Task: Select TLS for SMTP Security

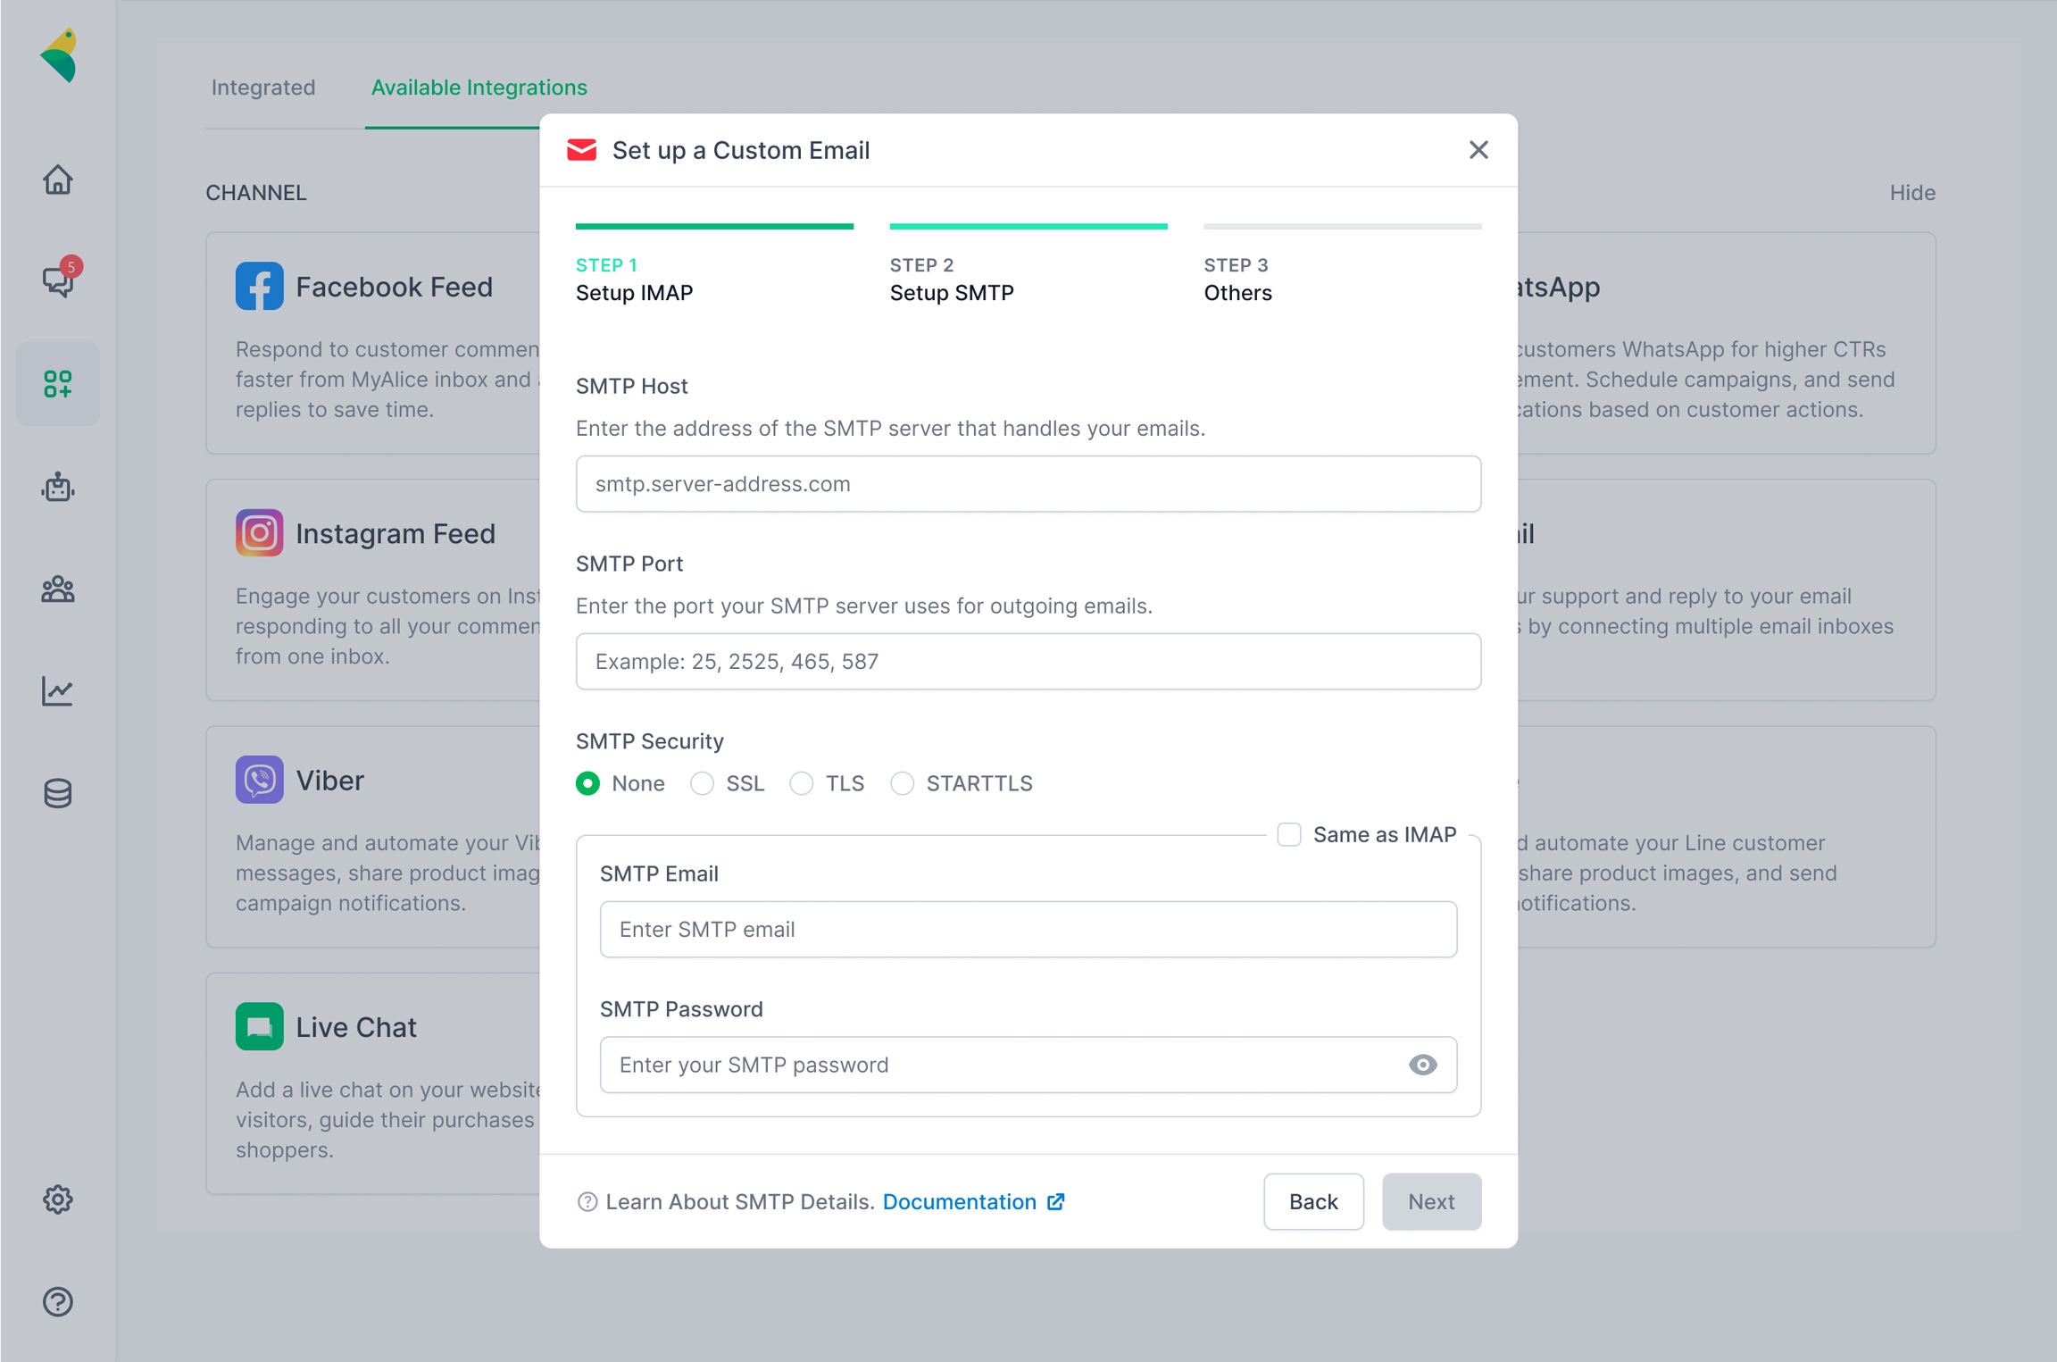Action: tap(802, 783)
